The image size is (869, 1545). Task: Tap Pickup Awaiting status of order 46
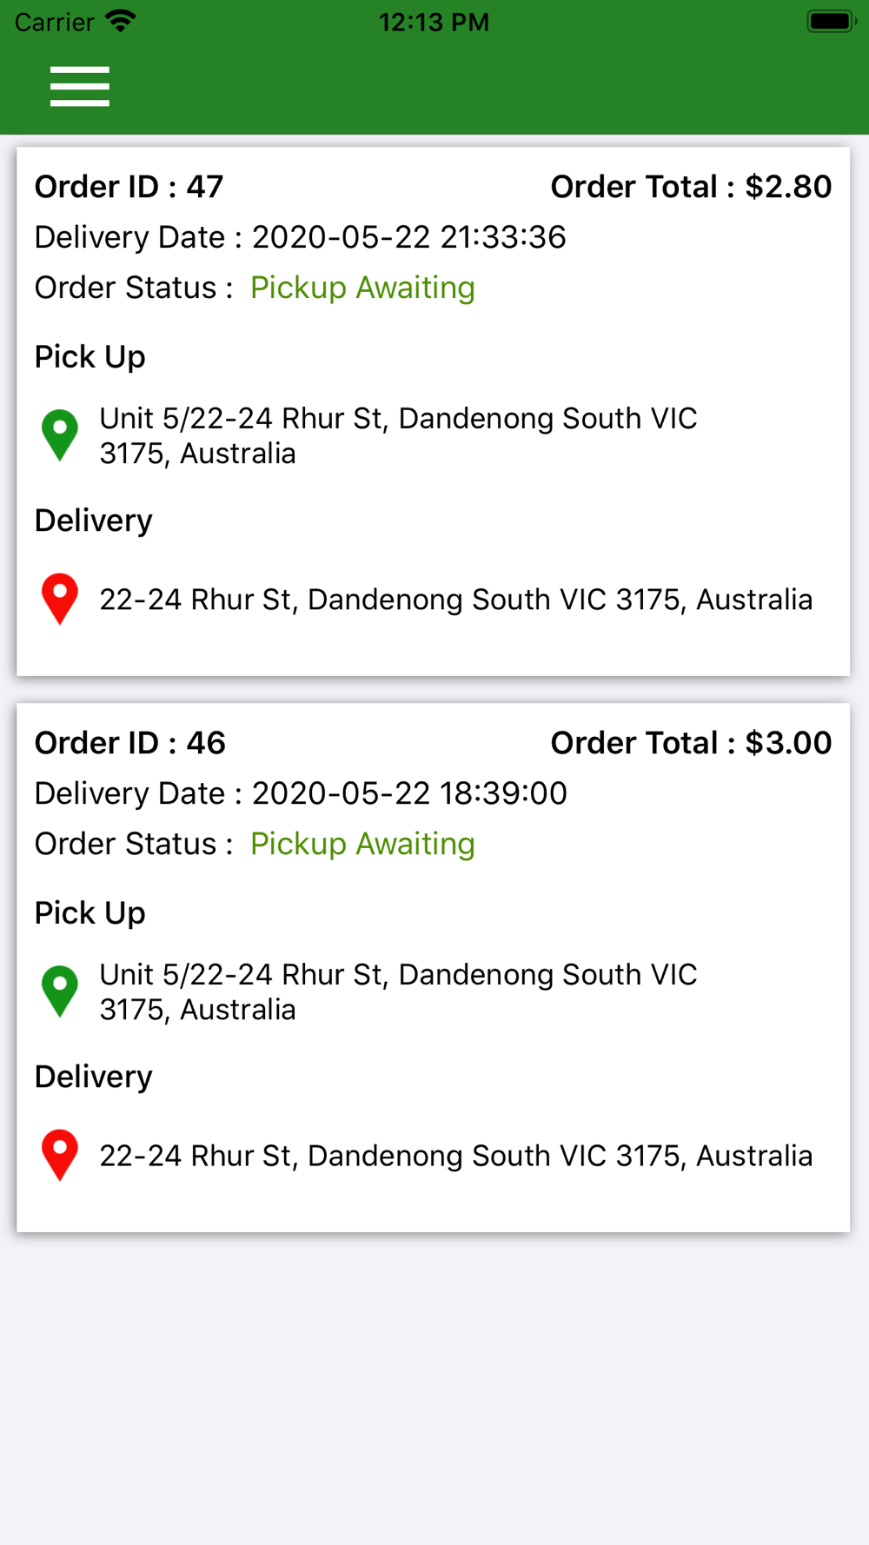click(x=362, y=844)
